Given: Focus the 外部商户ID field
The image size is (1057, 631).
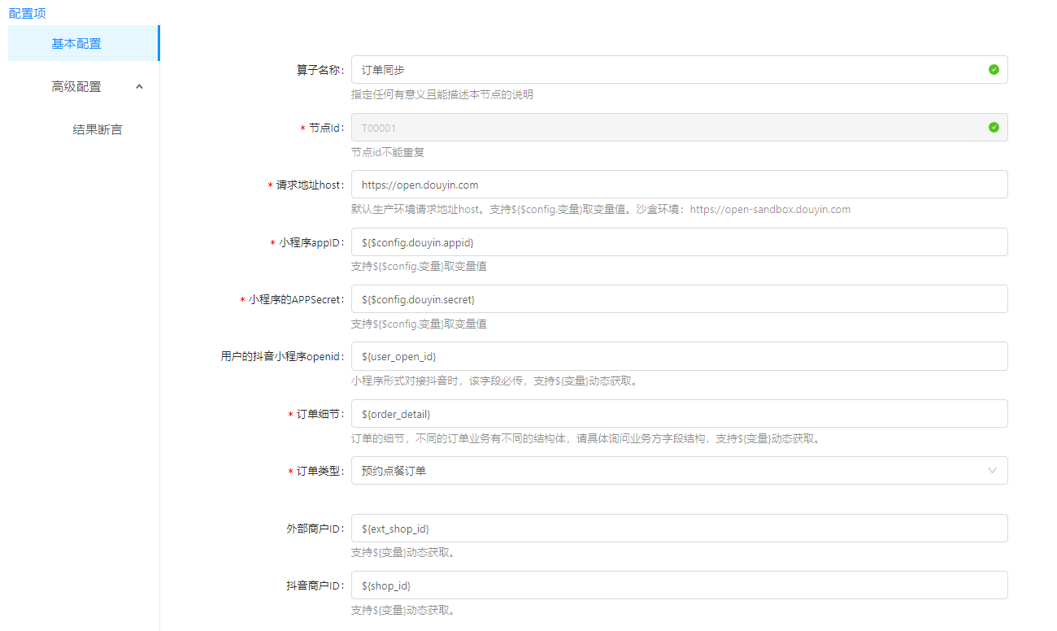Looking at the screenshot, I should click(679, 529).
